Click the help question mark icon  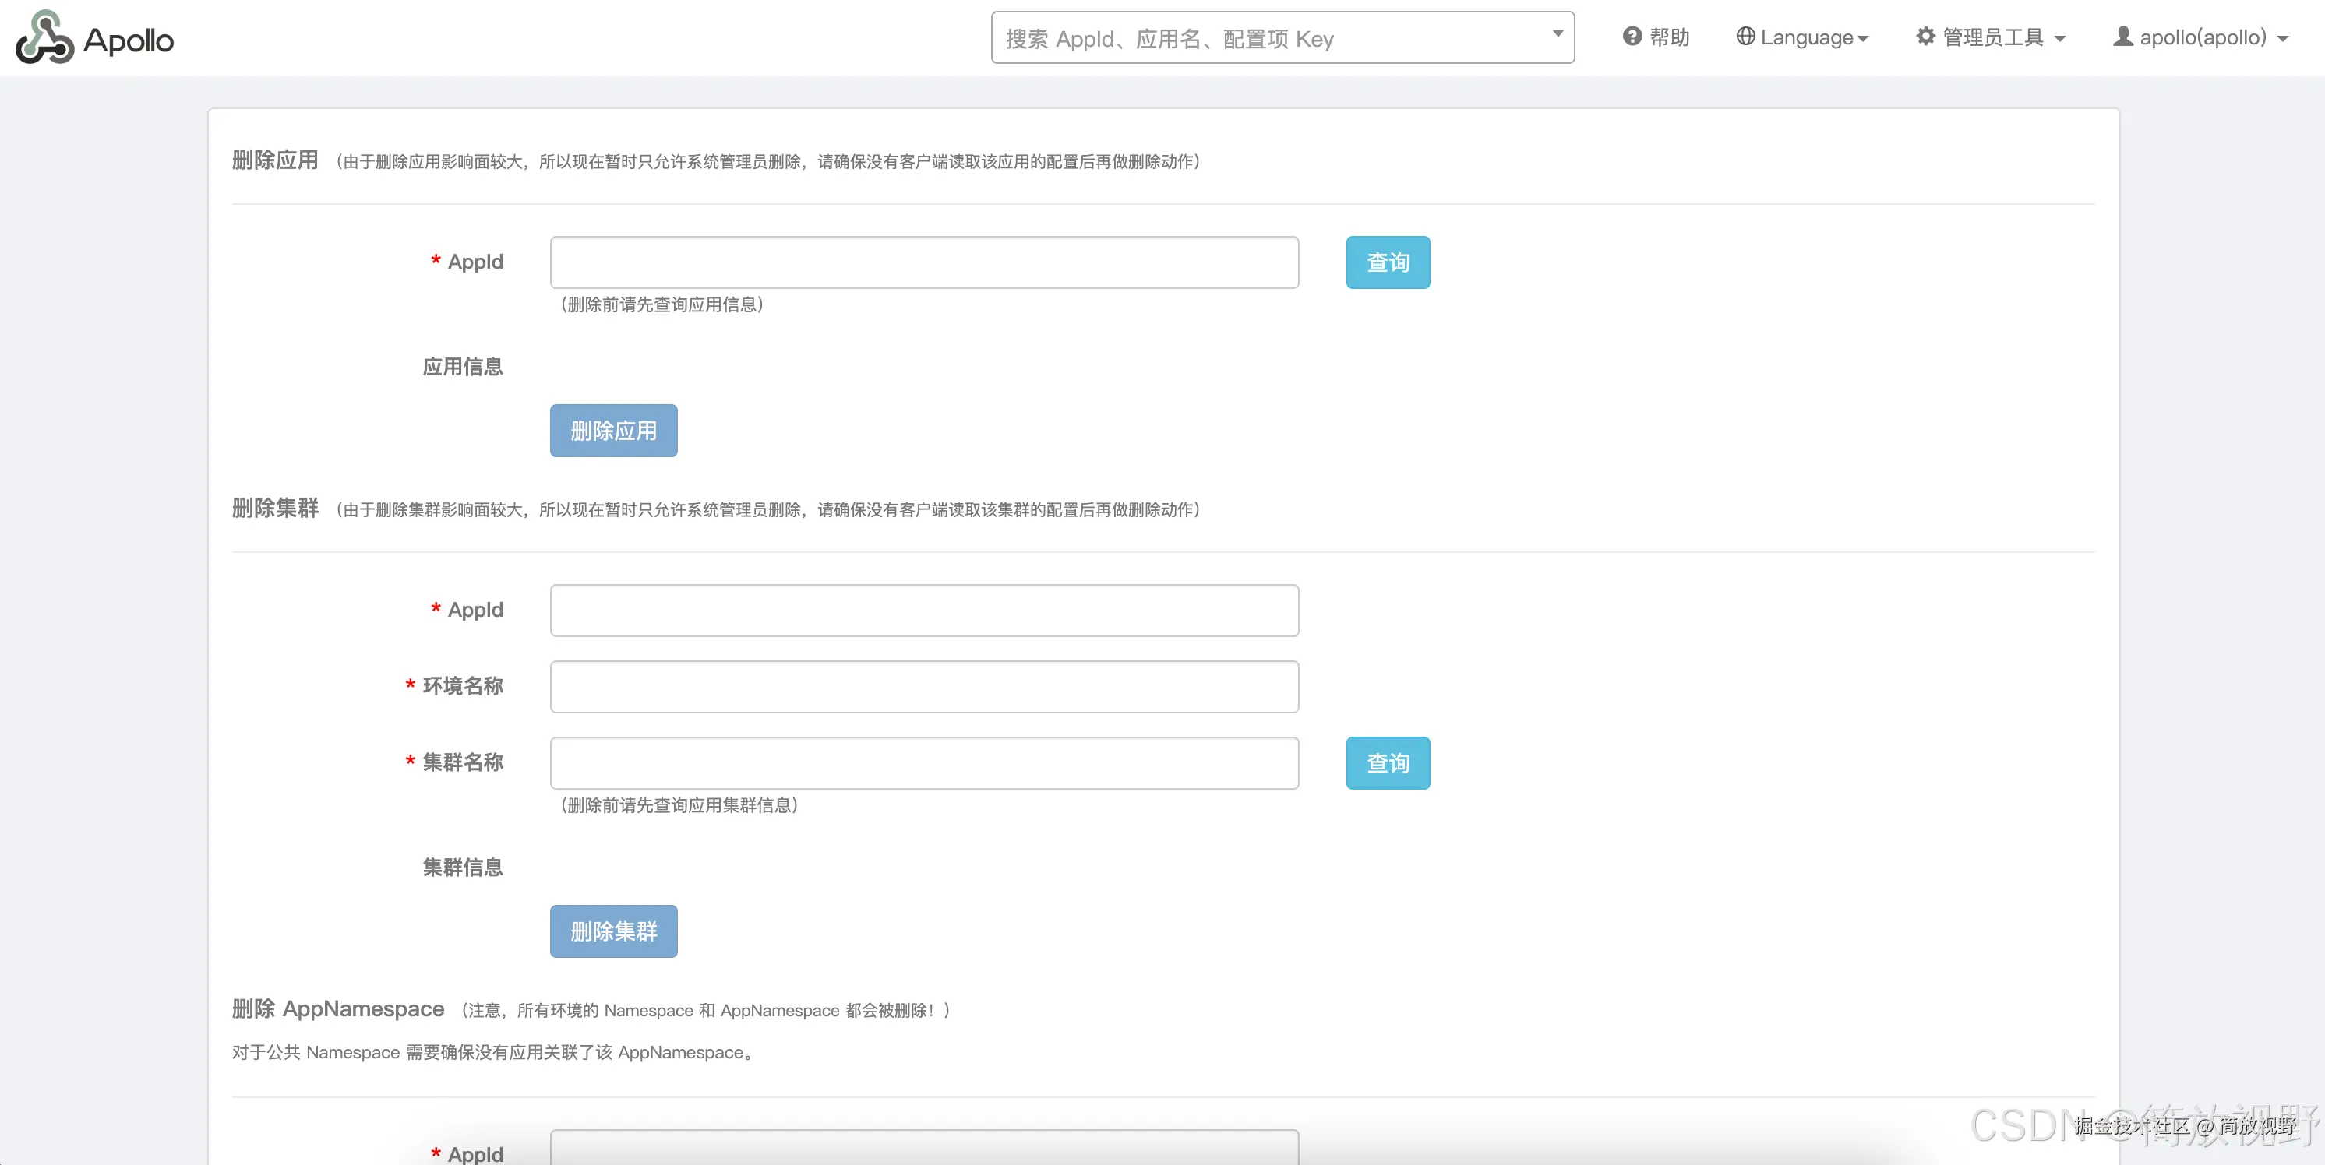click(1632, 37)
